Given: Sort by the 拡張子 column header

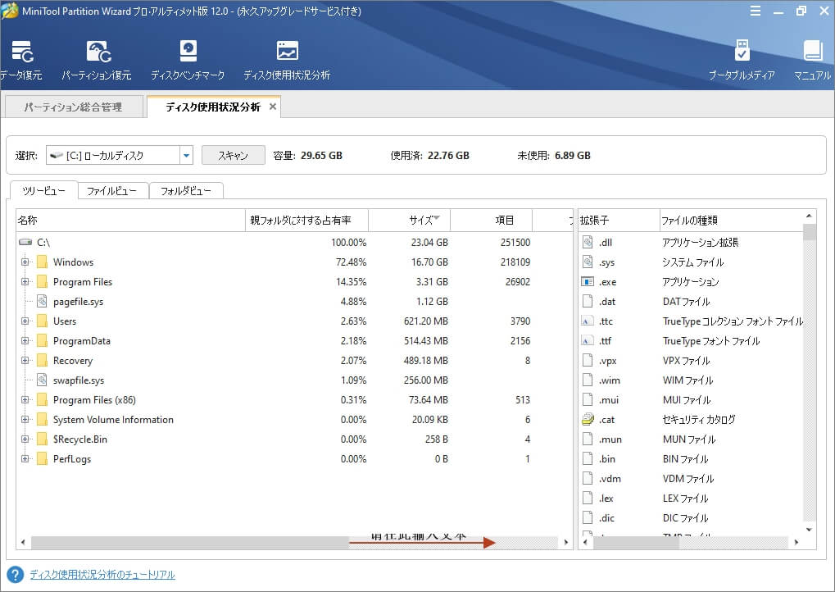Looking at the screenshot, I should pyautogui.click(x=619, y=220).
